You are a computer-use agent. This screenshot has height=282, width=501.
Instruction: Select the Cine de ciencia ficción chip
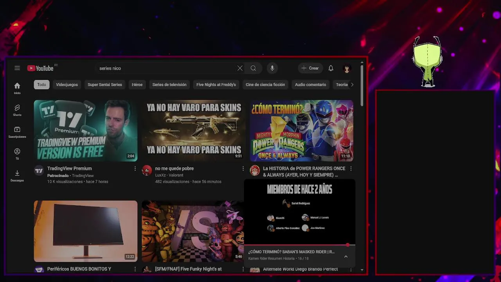[x=265, y=85]
